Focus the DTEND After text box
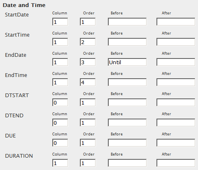 (176, 123)
